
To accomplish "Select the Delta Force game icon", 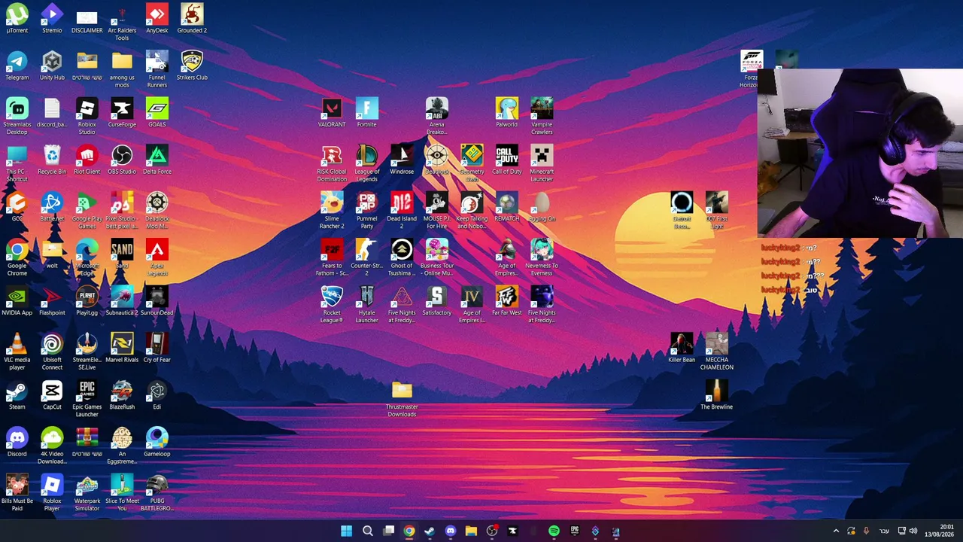I will [156, 160].
